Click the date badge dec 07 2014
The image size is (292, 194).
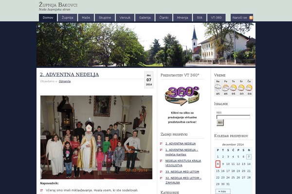point(149,80)
